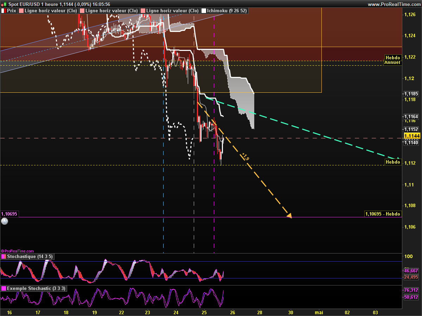
Task: Open the www.ProRealTime.com link in the title bar
Action: tap(394, 4)
